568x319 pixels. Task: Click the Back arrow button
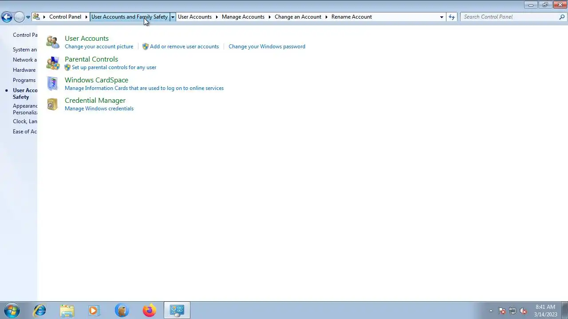click(7, 17)
